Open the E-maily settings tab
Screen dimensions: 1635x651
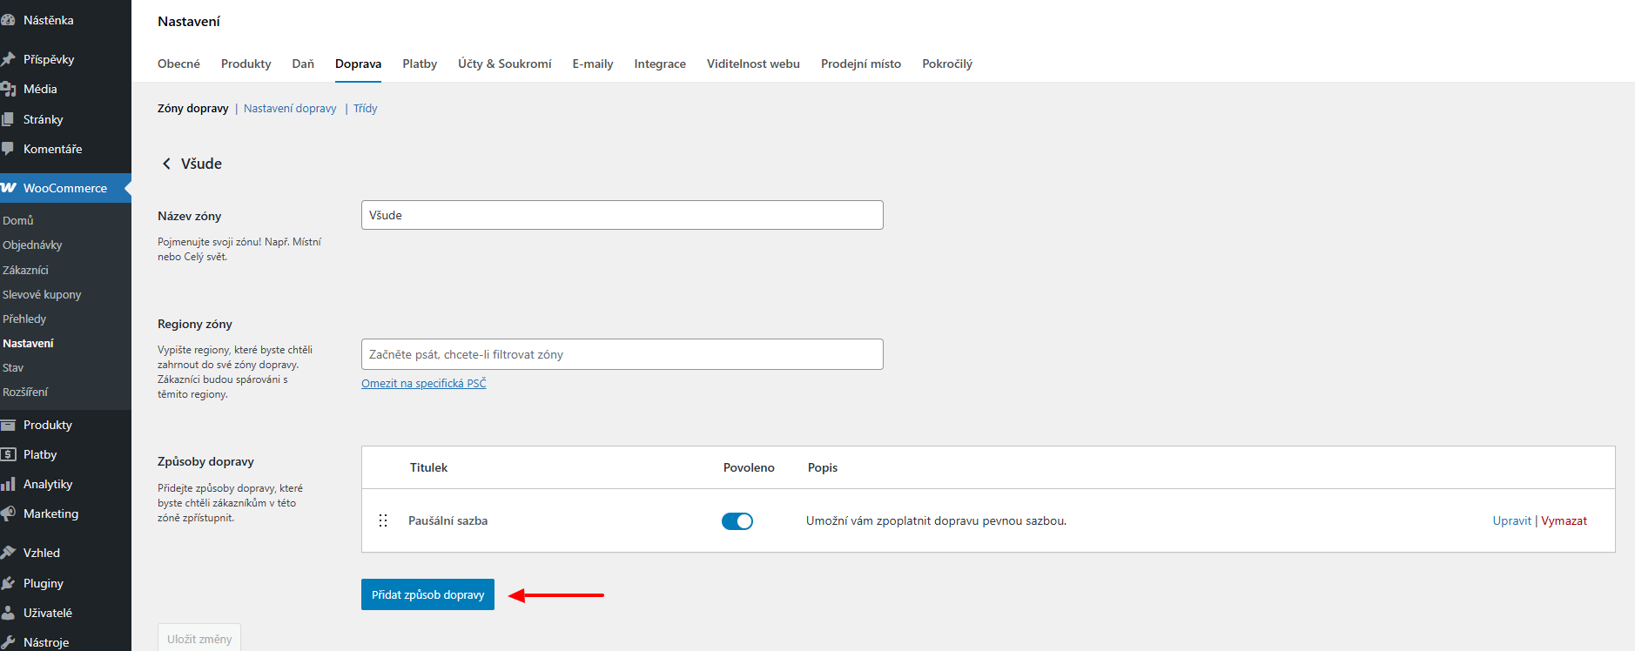pyautogui.click(x=592, y=64)
